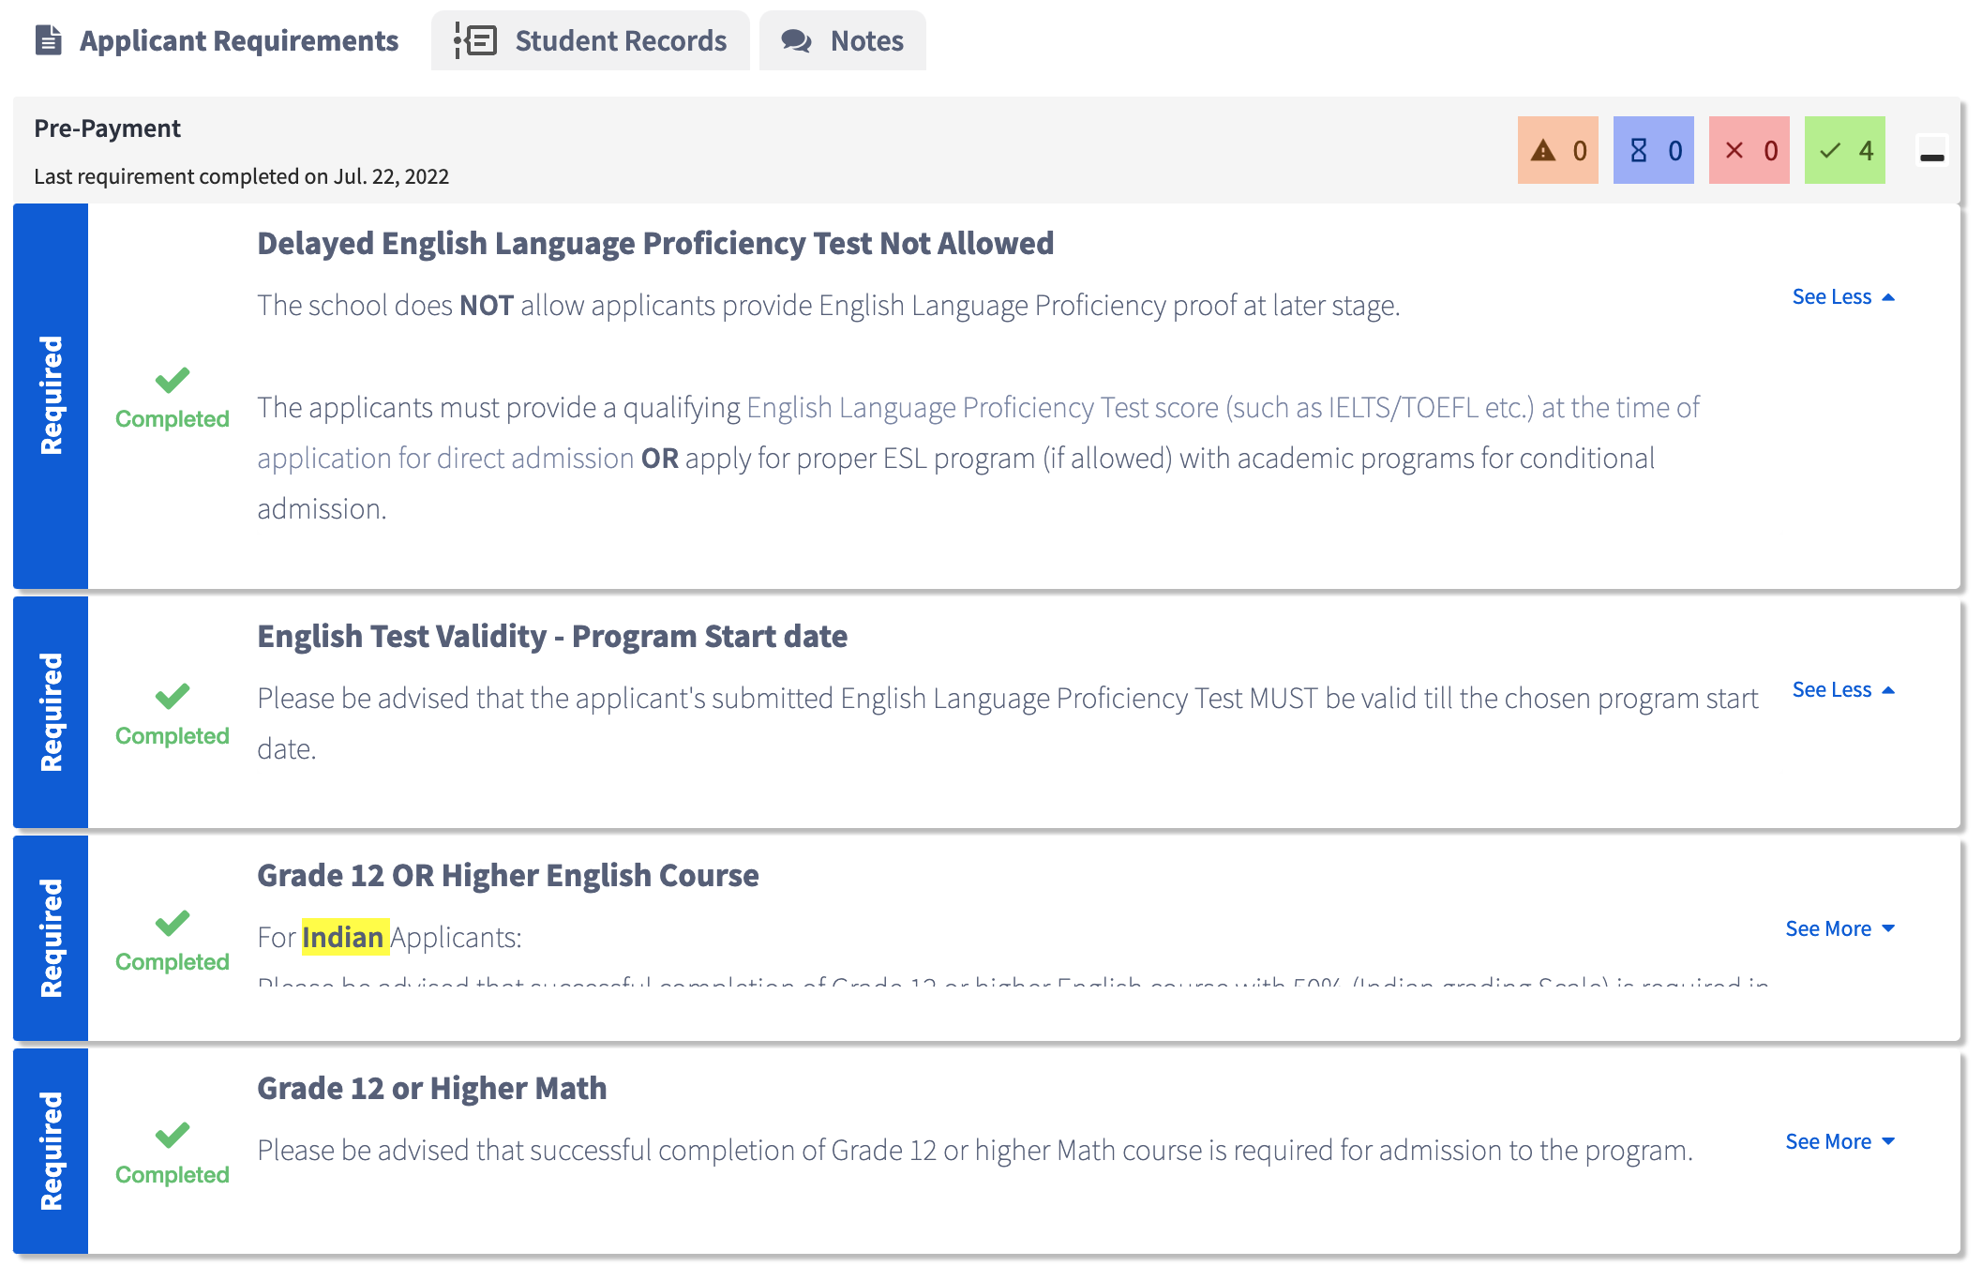Screen dimensions: 1982x1266
Task: Click green checkmark beside Grade 12 Math
Action: [x=173, y=1135]
